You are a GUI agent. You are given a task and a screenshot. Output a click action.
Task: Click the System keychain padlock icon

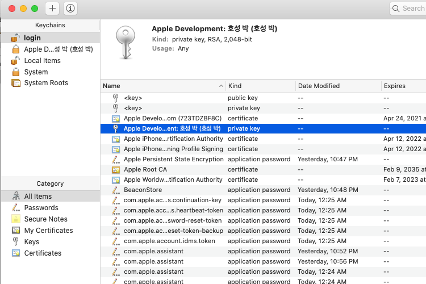coord(16,72)
